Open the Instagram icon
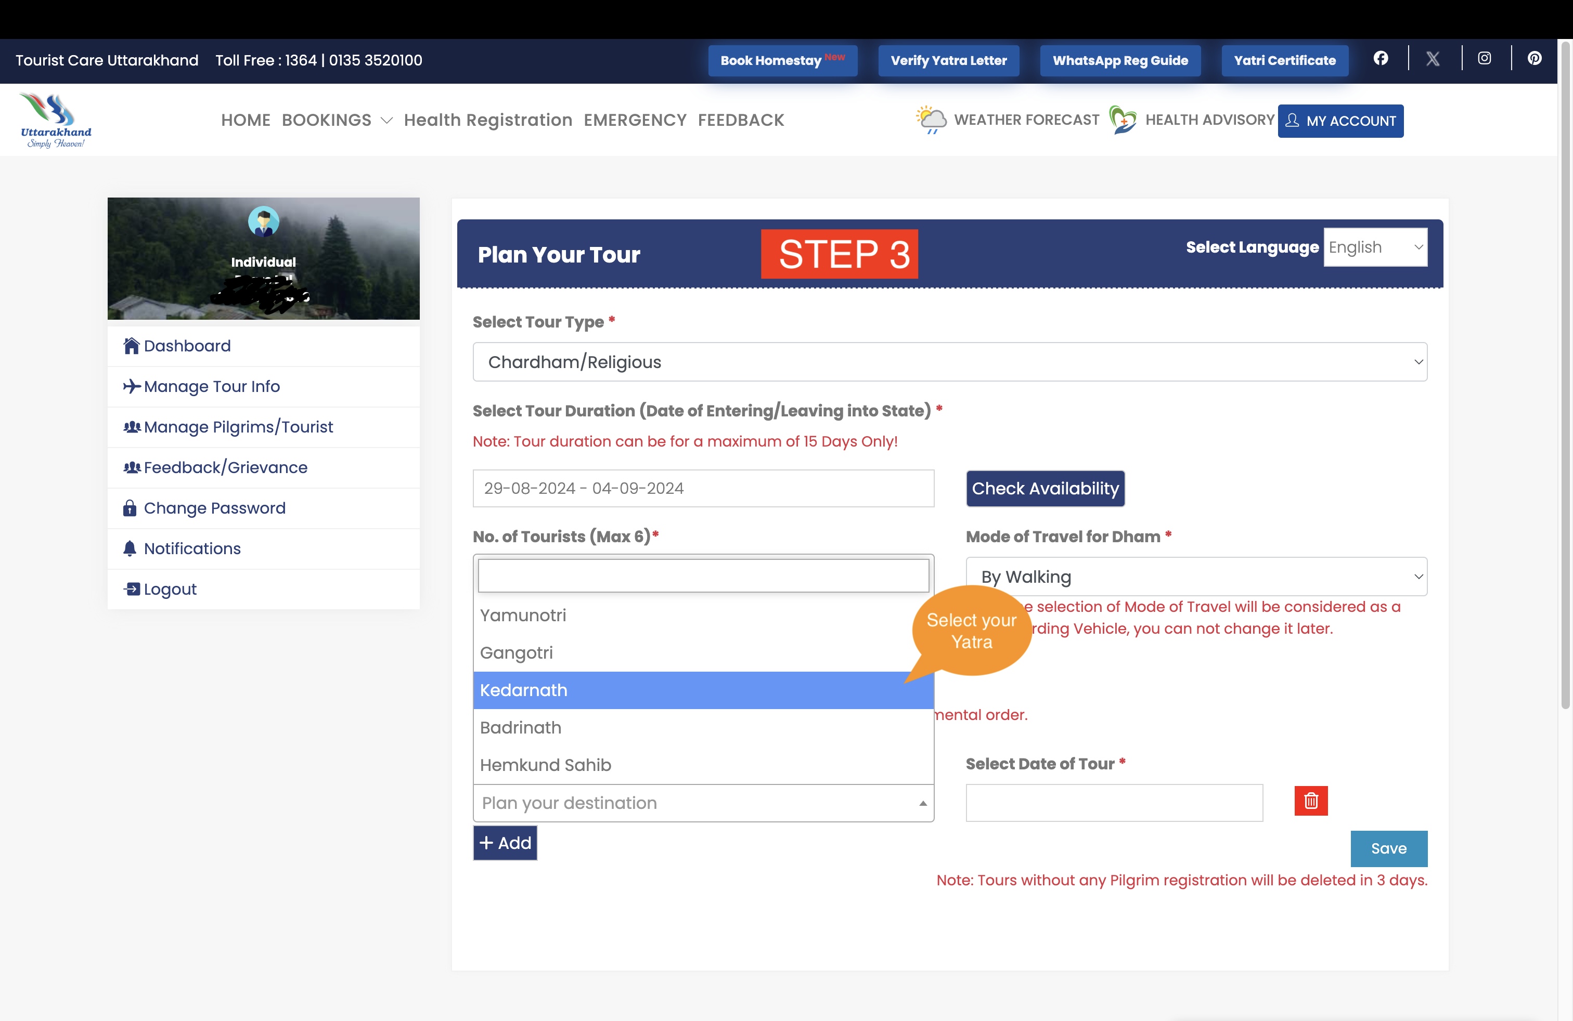The height and width of the screenshot is (1021, 1573). (1485, 58)
